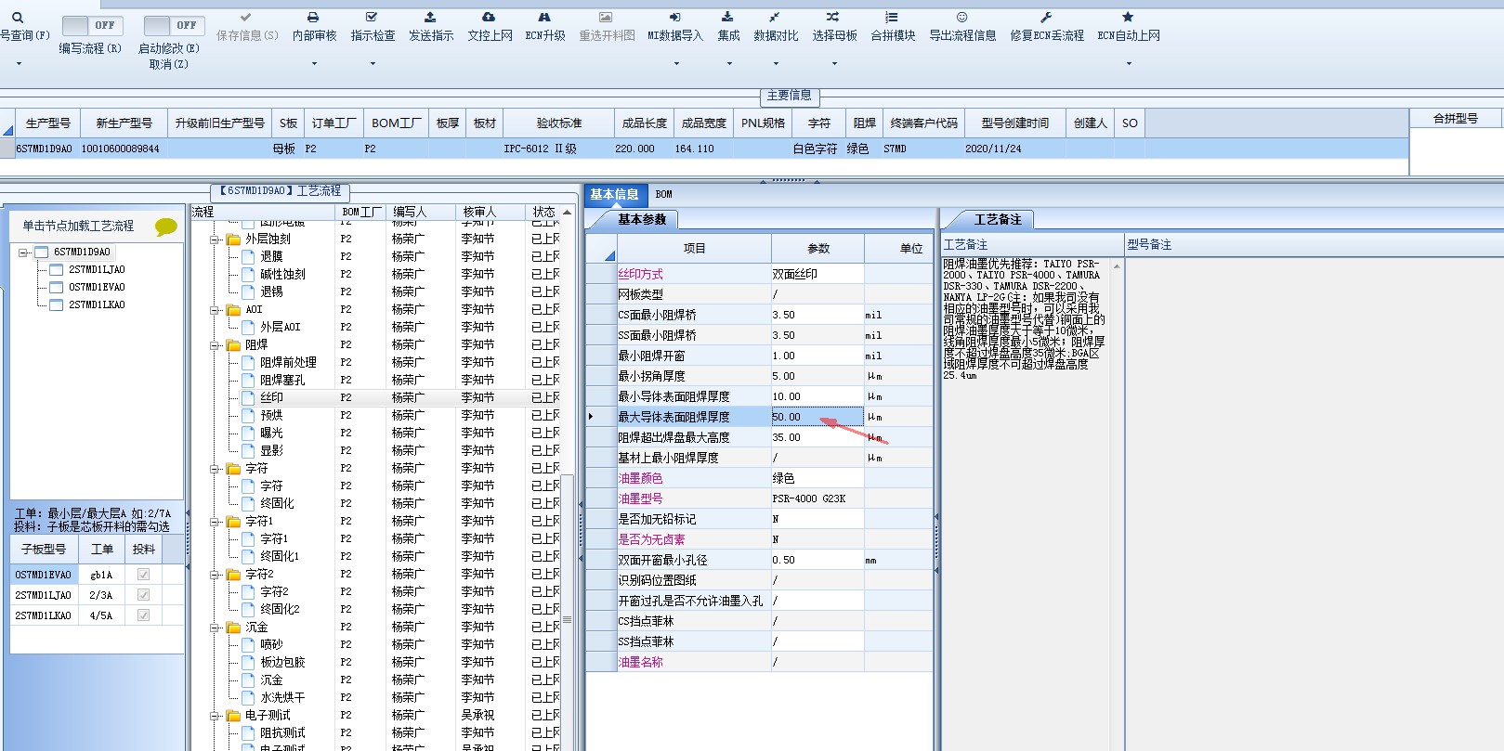Click the 重选开料图 picture icon
1504x751 pixels.
click(x=606, y=18)
